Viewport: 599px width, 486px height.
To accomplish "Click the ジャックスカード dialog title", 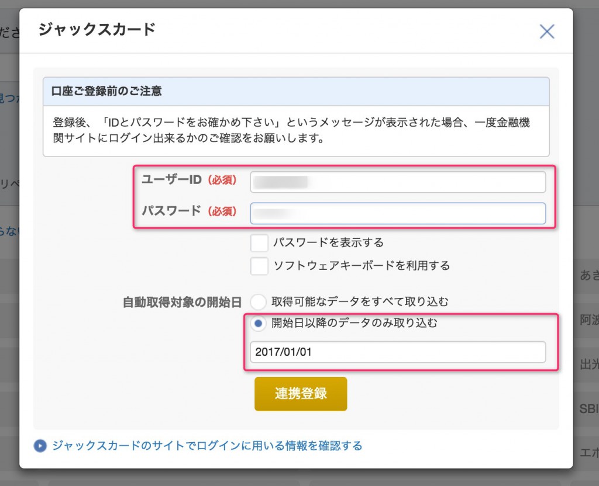I will [x=97, y=29].
